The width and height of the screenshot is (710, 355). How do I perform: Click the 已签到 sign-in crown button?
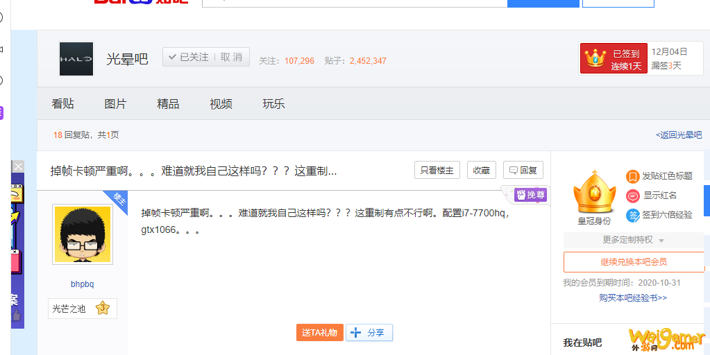click(x=614, y=58)
